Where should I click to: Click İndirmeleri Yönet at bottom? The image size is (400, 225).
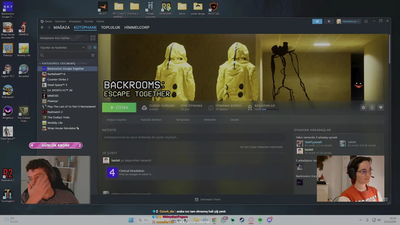click(208, 199)
